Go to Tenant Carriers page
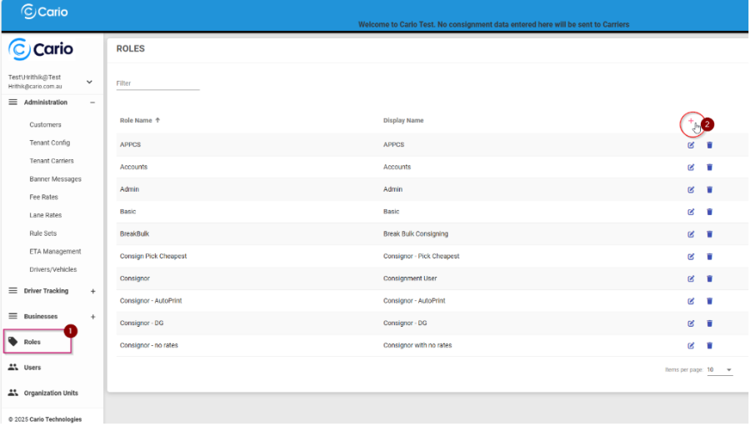 pos(52,161)
